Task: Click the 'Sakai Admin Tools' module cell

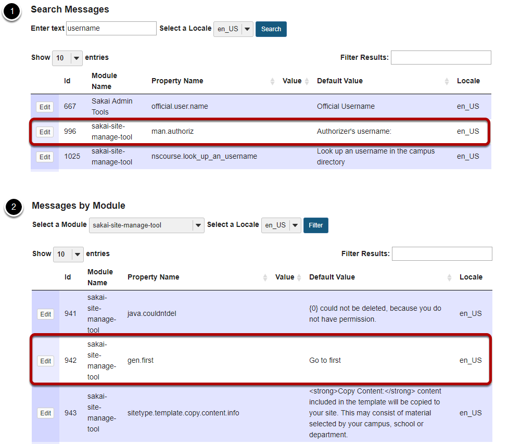Action: (x=112, y=106)
